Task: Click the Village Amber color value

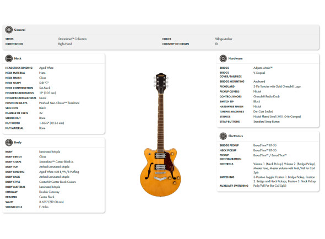Action: click(x=224, y=39)
